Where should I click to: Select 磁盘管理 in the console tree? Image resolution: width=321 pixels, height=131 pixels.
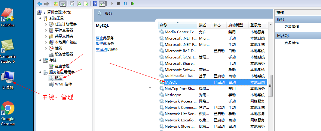[x=62, y=66]
